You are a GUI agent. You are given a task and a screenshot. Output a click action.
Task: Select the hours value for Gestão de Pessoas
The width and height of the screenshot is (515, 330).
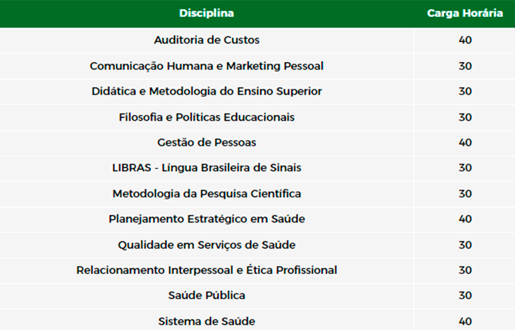[x=465, y=142]
